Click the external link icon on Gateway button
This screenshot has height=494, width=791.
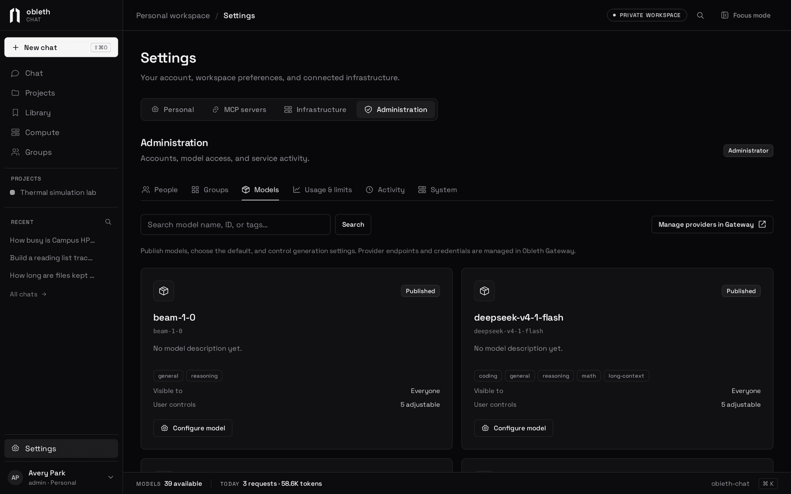(x=762, y=224)
